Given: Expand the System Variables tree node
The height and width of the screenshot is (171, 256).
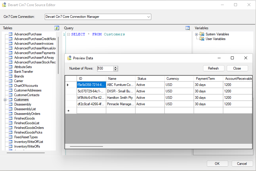Looking at the screenshot, I should (x=197, y=34).
